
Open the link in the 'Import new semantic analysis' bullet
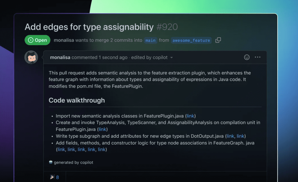click(191, 116)
